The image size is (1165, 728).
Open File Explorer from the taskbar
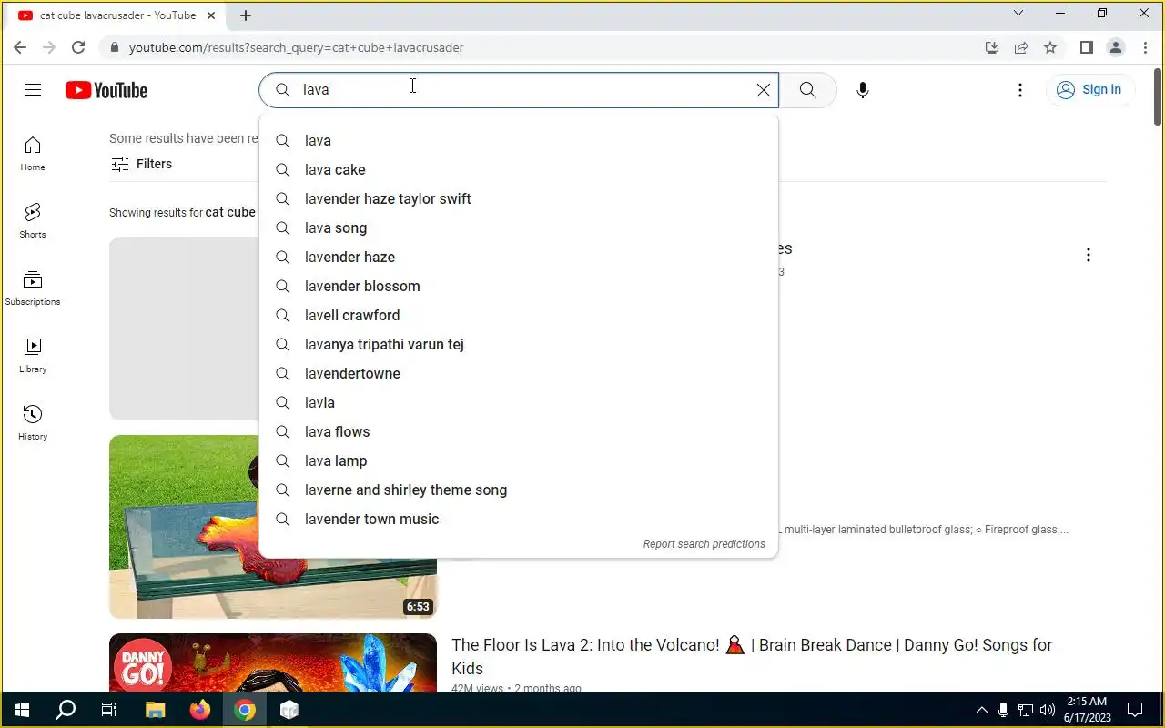pos(155,710)
